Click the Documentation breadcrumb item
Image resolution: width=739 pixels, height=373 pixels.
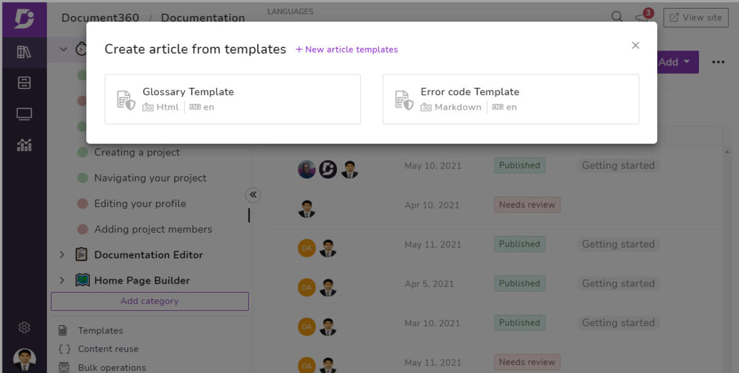click(x=203, y=18)
